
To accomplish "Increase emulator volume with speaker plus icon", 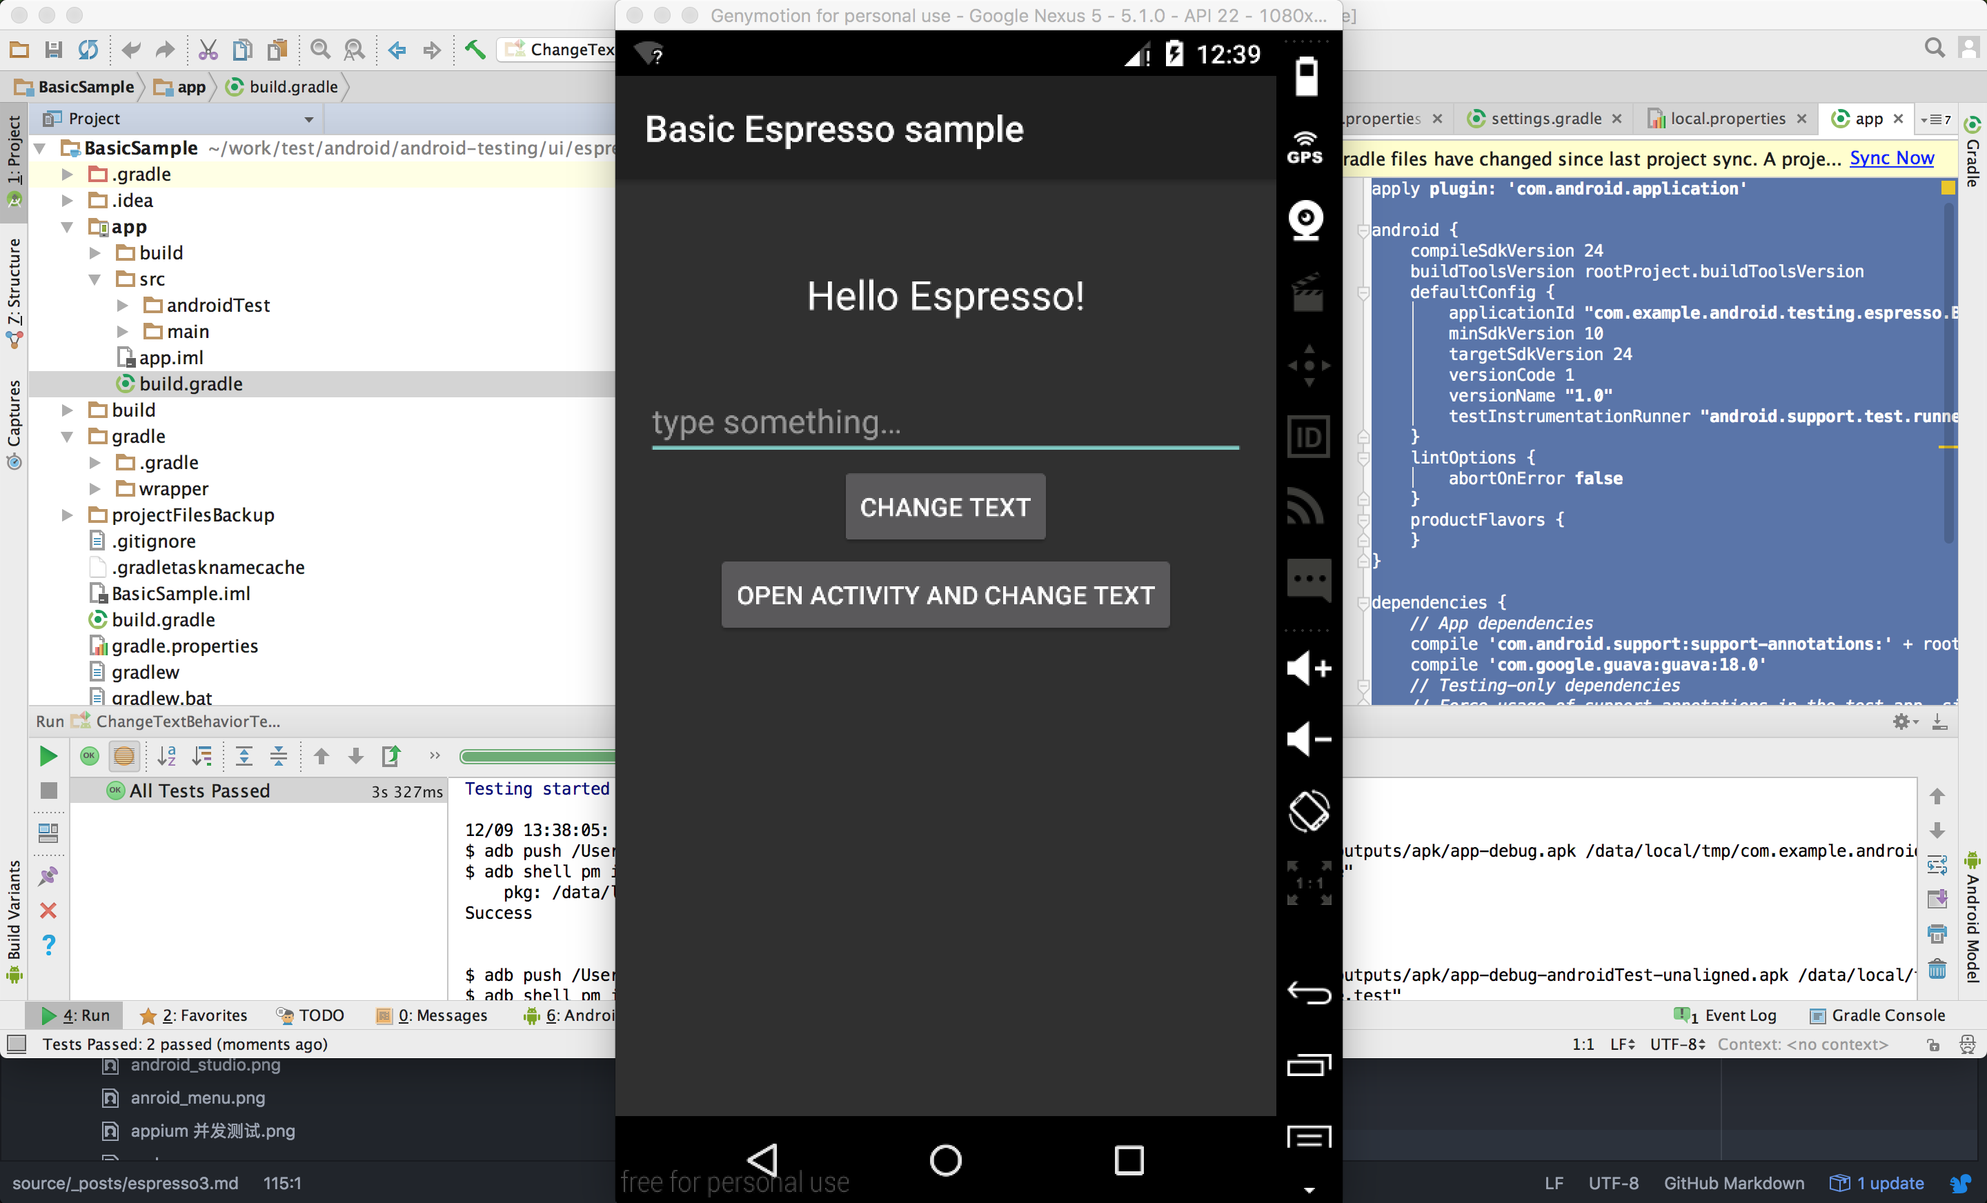I will (1307, 668).
